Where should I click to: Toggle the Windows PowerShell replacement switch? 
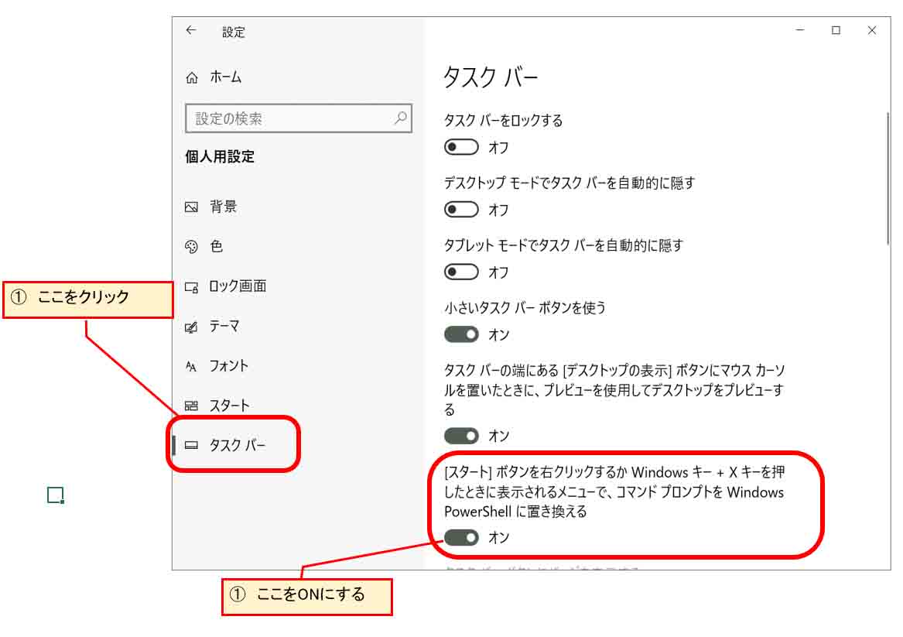point(461,537)
